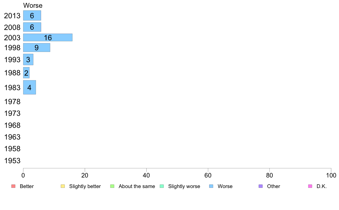Select the 1993 bar showing 3
The height and width of the screenshot is (210, 339).
(28, 59)
